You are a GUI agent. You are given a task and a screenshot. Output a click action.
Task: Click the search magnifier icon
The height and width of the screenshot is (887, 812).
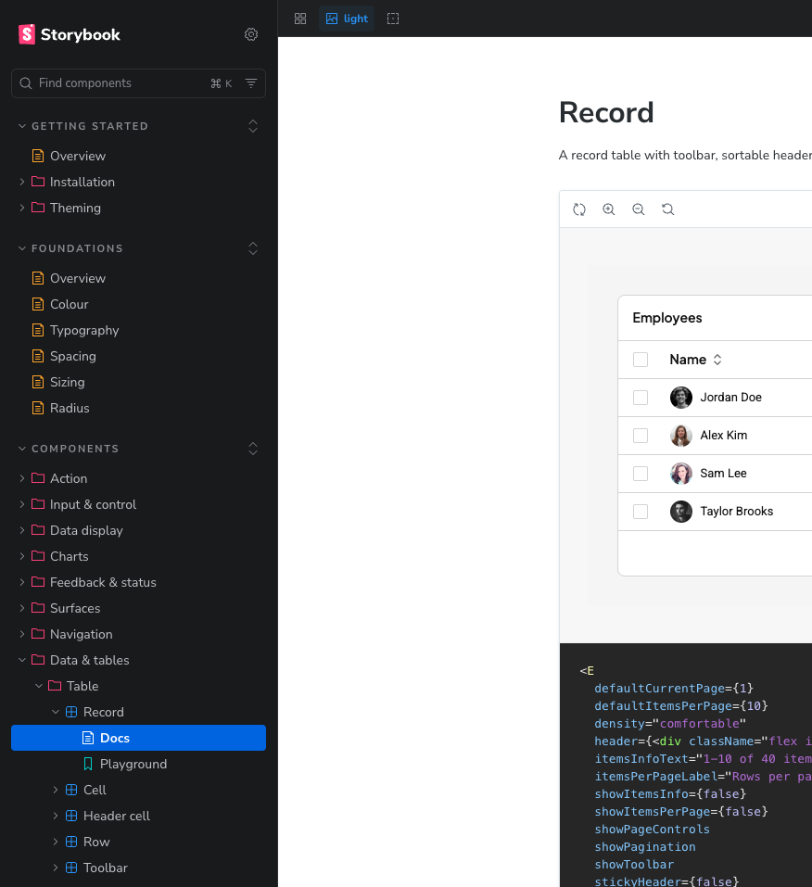[25, 83]
